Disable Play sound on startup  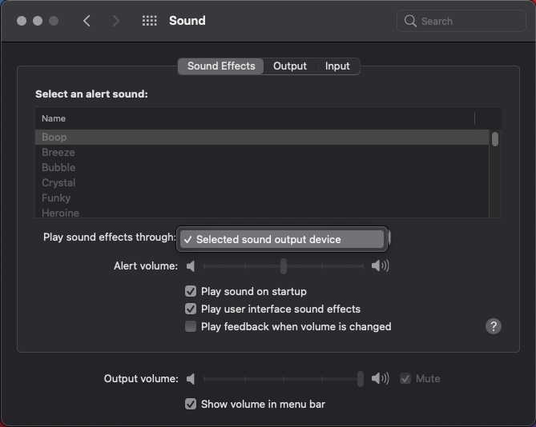pyautogui.click(x=191, y=291)
